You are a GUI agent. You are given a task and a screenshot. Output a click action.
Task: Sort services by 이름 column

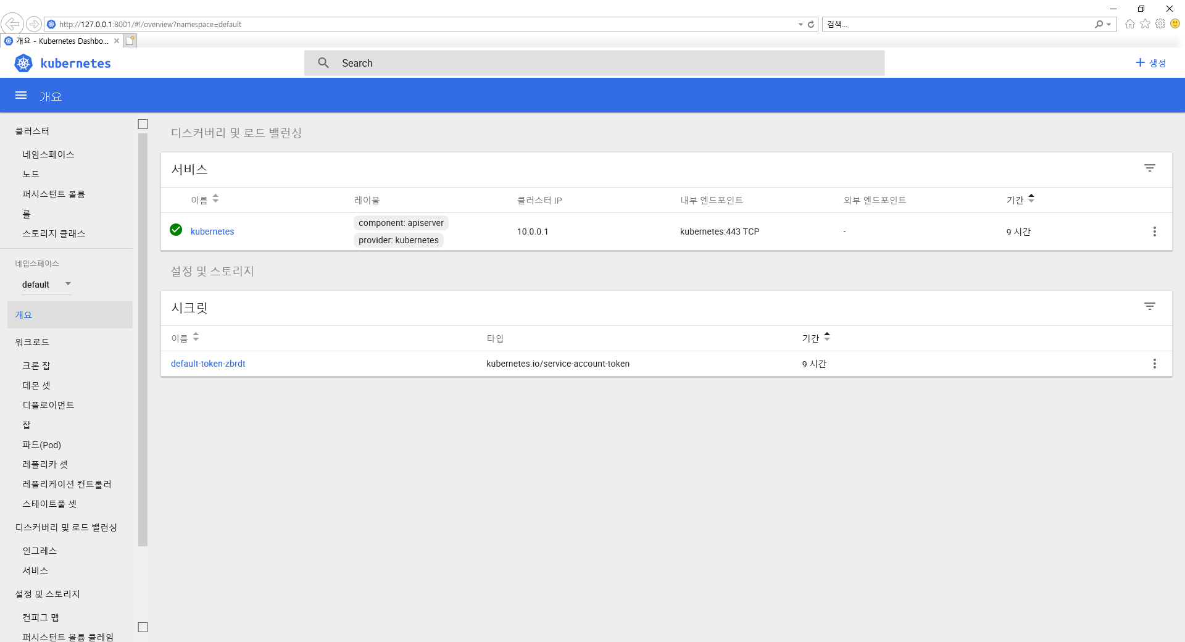pyautogui.click(x=204, y=199)
